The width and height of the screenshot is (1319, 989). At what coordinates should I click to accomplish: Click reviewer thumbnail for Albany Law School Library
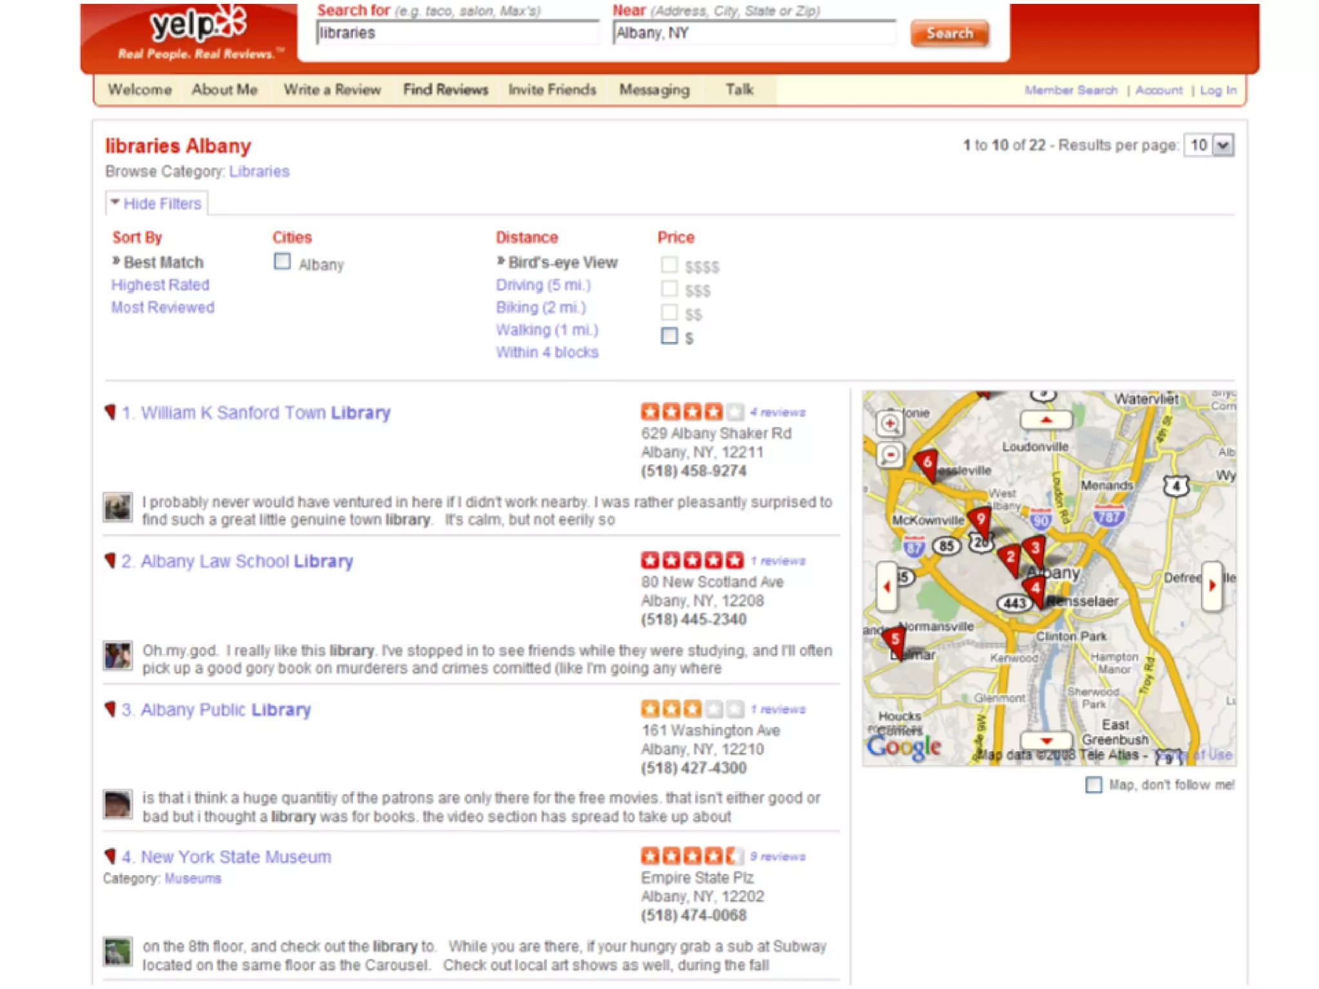click(118, 655)
